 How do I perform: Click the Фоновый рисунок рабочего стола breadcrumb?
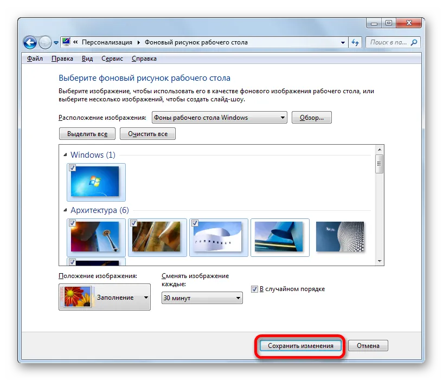pos(196,42)
